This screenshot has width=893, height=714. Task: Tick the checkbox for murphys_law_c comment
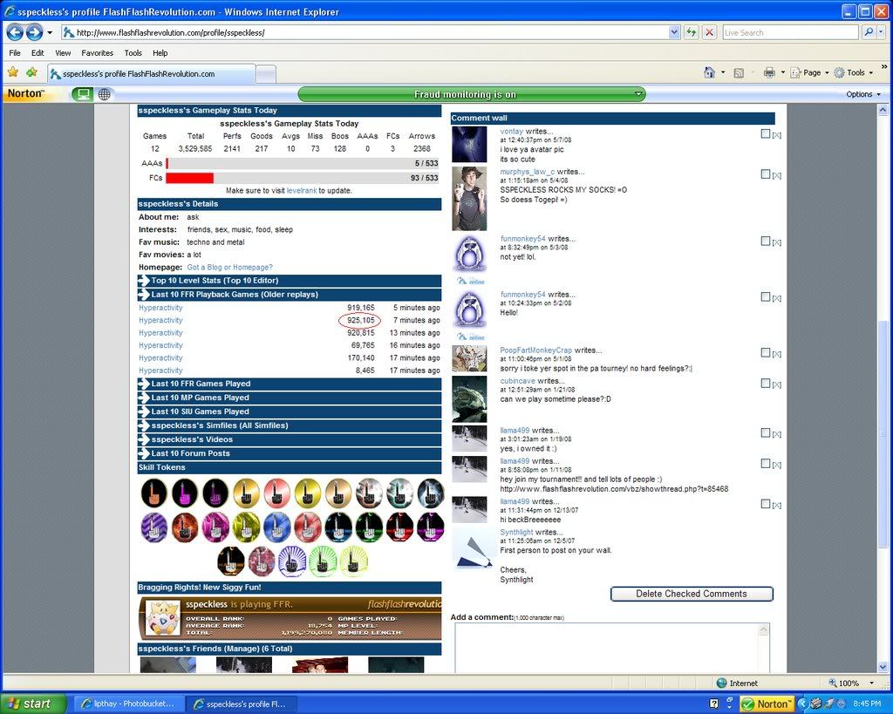pyautogui.click(x=766, y=174)
